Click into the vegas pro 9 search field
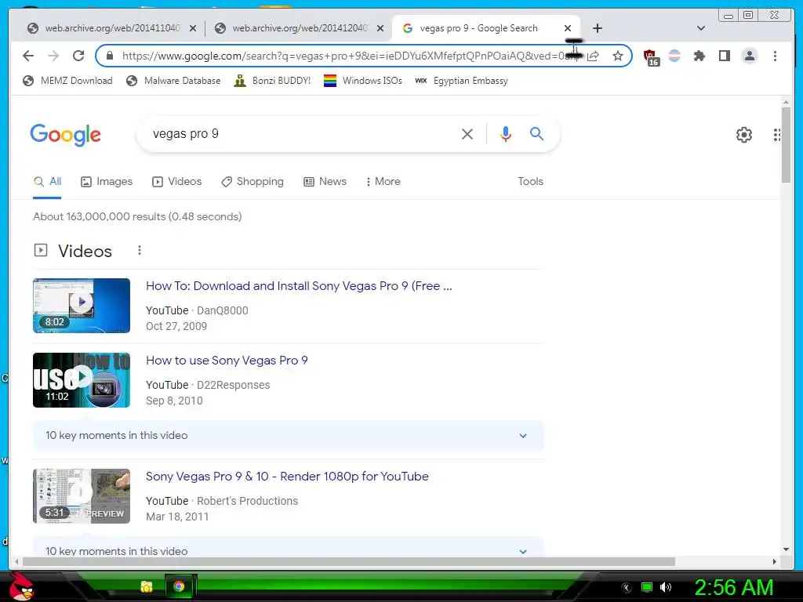The height and width of the screenshot is (602, 803). pos(302,134)
